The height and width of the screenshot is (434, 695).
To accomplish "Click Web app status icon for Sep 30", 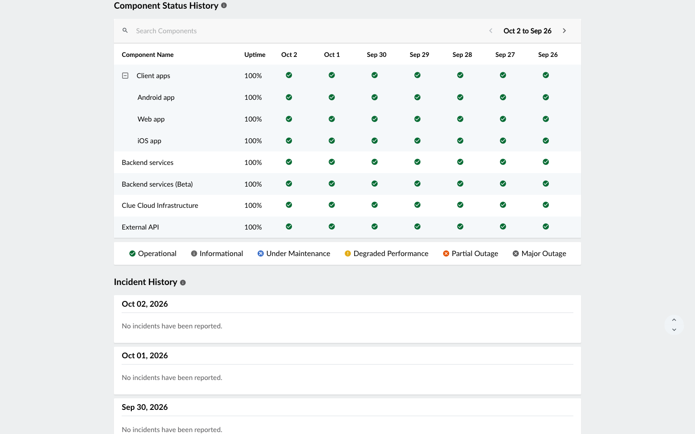I will [375, 119].
